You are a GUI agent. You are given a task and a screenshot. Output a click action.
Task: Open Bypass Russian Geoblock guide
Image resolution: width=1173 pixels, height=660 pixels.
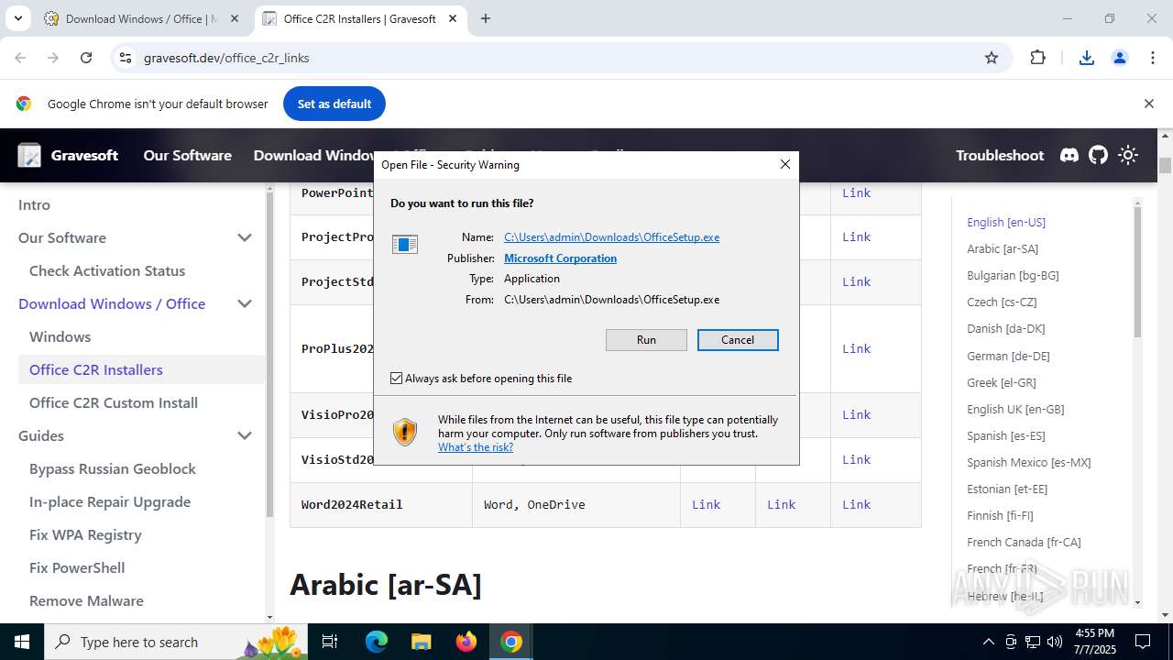click(113, 468)
